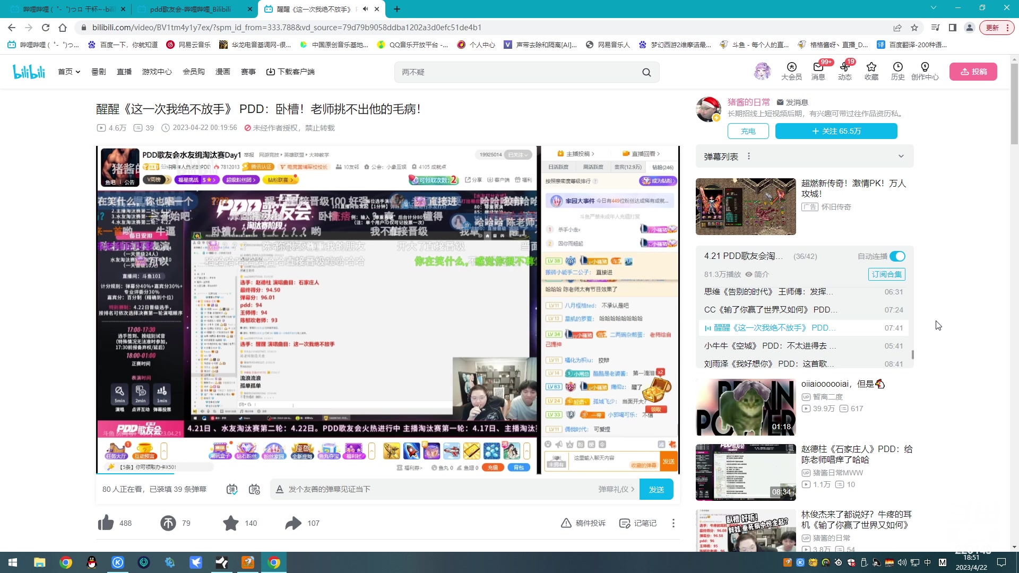Click the user avatar in header
1019x573 pixels.
[x=762, y=71]
